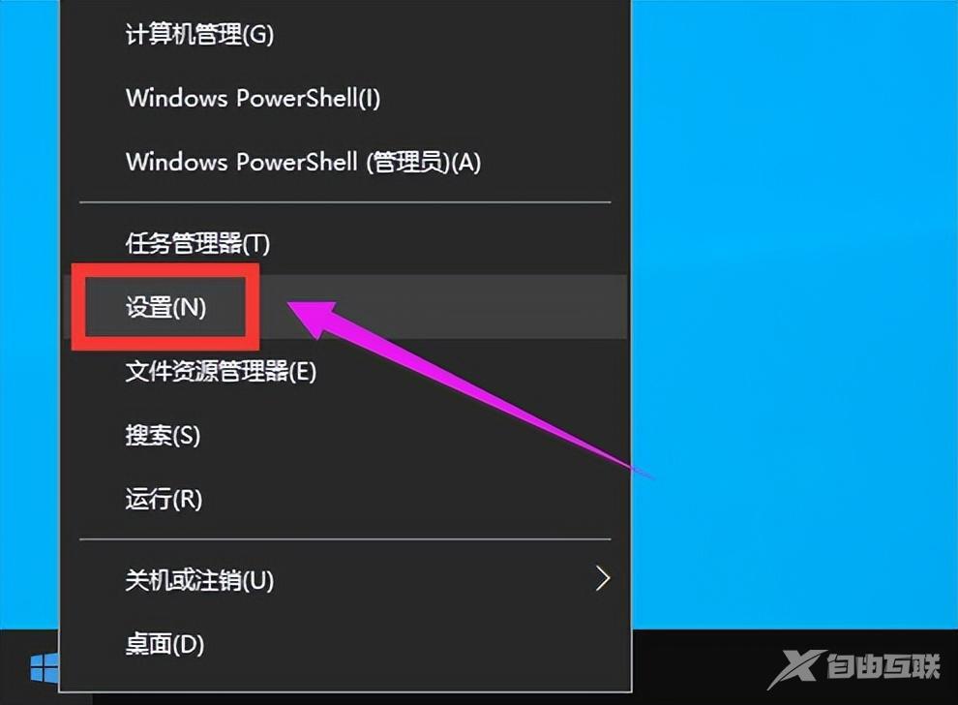This screenshot has height=705, width=958.
Task: Expand the 关机或注销 submenu chevron arrow
Action: point(603,578)
